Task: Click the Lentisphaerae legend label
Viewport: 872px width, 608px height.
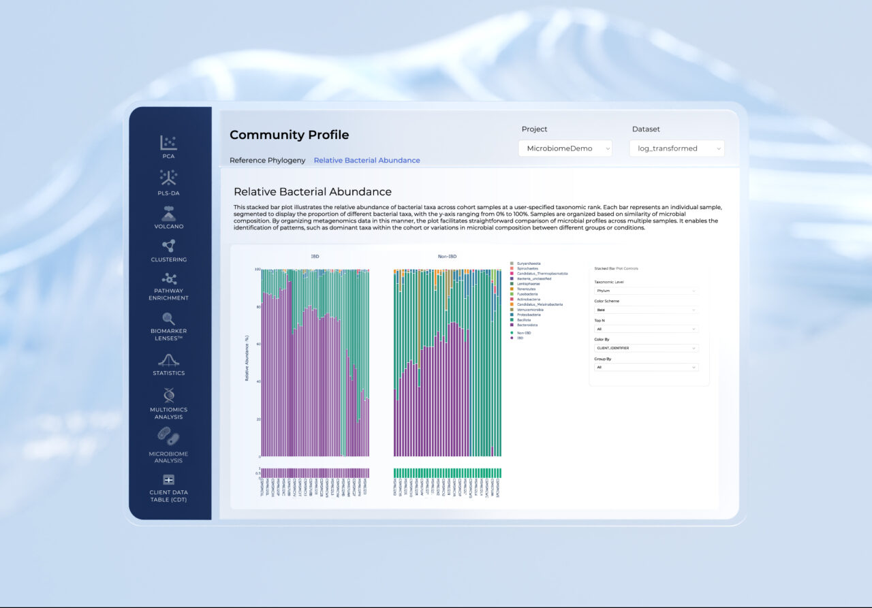Action: point(529,284)
